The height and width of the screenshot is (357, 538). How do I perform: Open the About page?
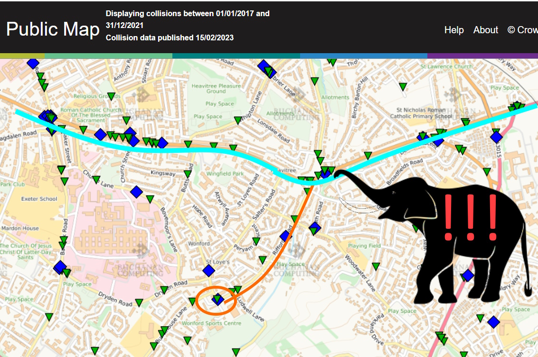(485, 30)
